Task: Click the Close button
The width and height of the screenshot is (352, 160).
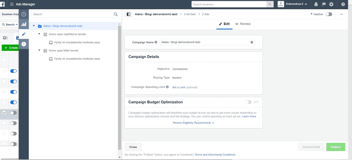Action: [x=133, y=147]
